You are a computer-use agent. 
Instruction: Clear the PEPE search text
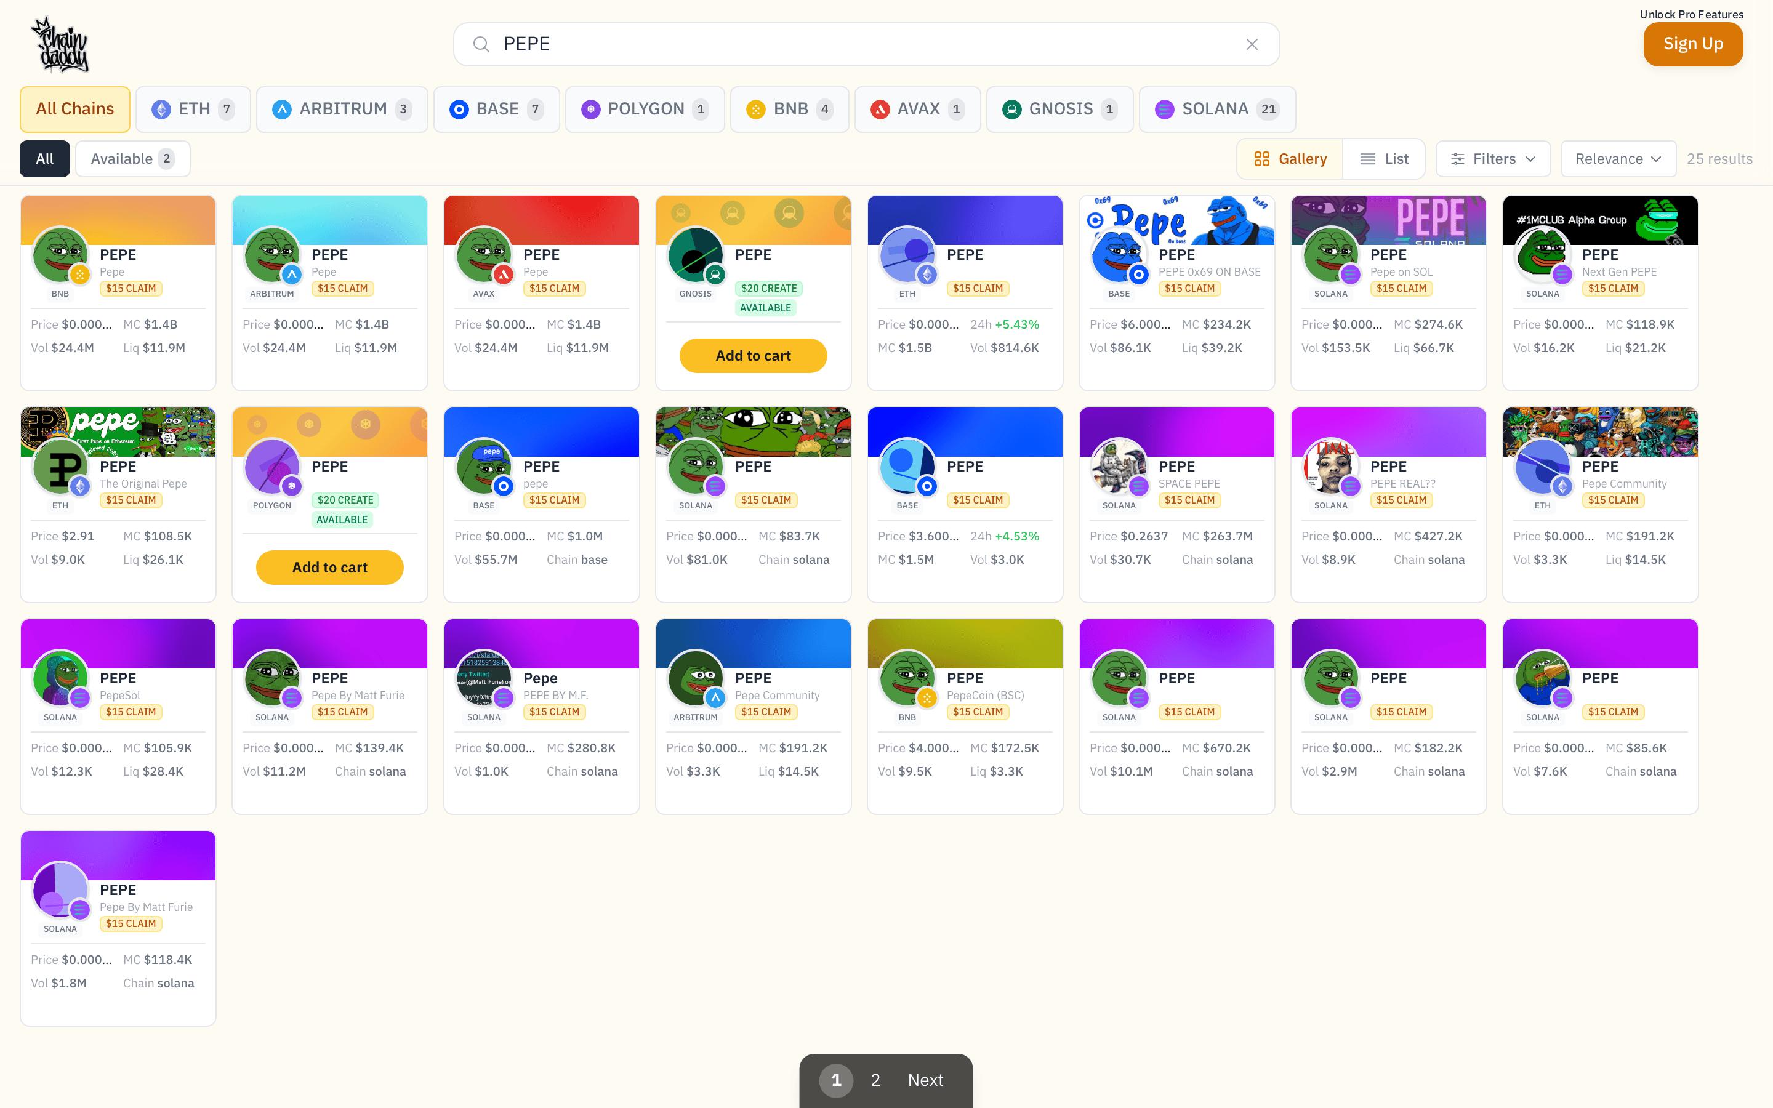[x=1252, y=45]
